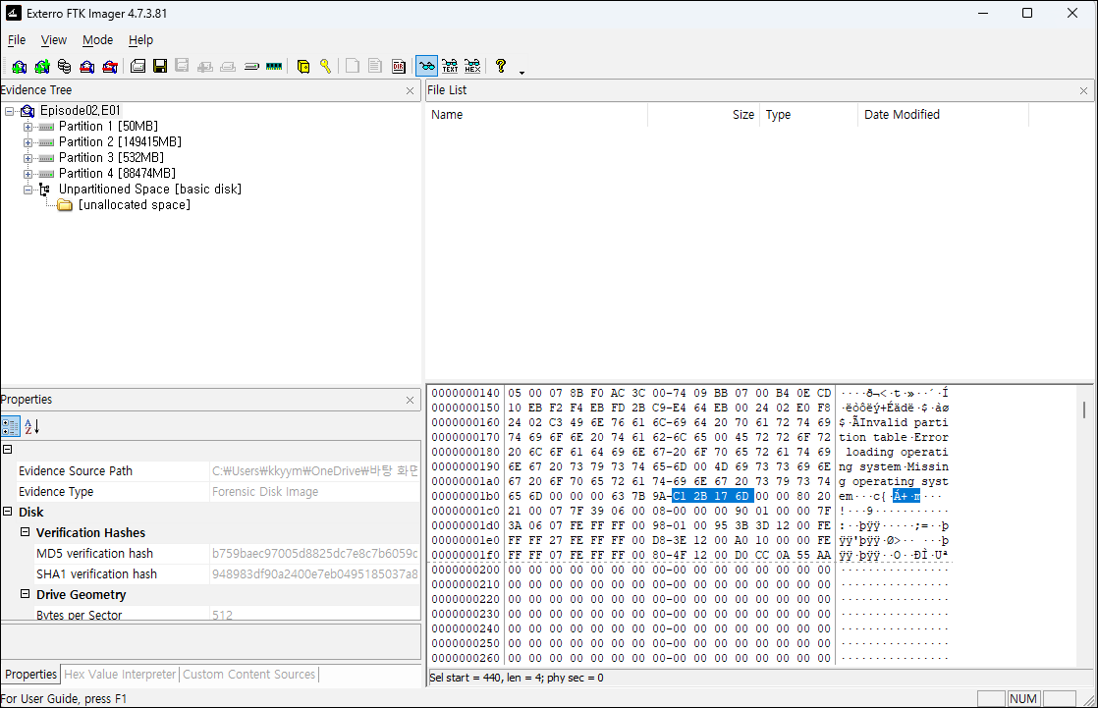Close the File List pane
The height and width of the screenshot is (708, 1098).
pos(1084,91)
